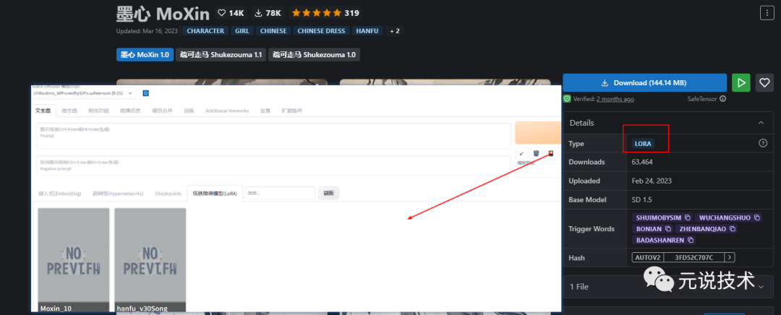Focus the Prompt text box
This screenshot has height=315, width=781.
[273, 136]
